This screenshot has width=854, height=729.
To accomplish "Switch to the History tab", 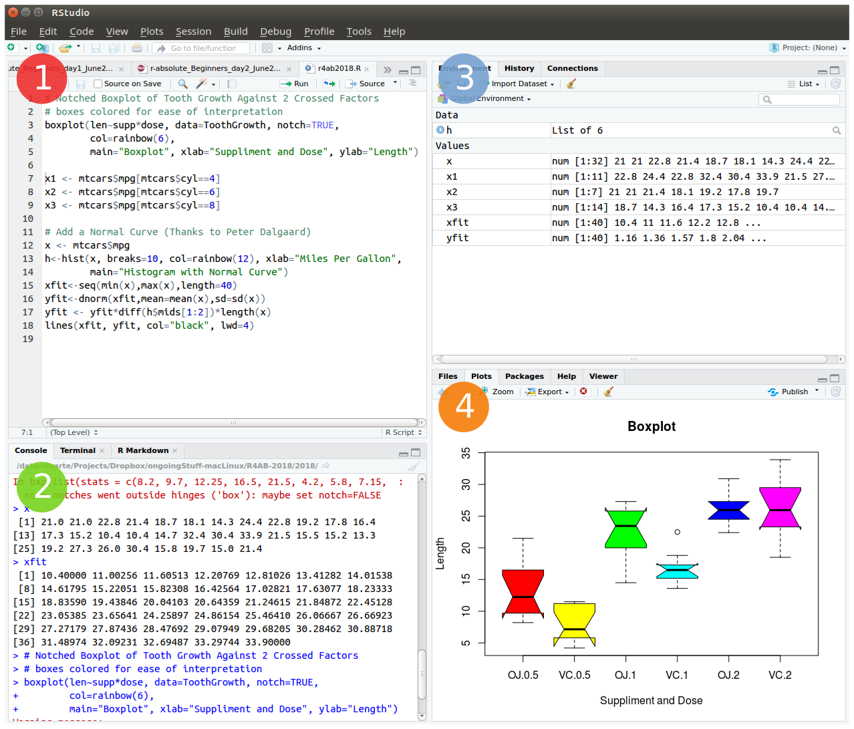I will click(519, 68).
